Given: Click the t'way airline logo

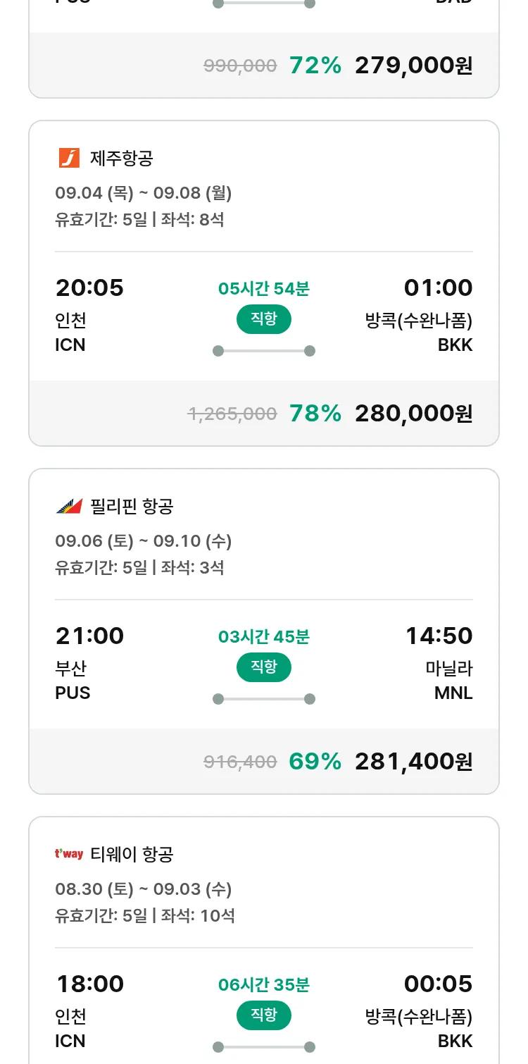Looking at the screenshot, I should pos(69,854).
